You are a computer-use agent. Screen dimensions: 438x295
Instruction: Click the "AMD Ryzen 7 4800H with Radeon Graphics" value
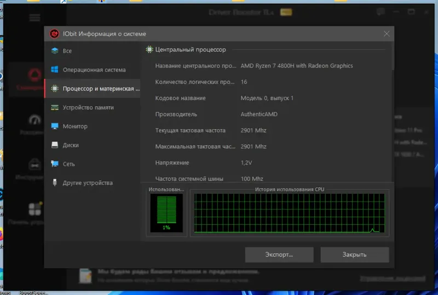click(297, 66)
